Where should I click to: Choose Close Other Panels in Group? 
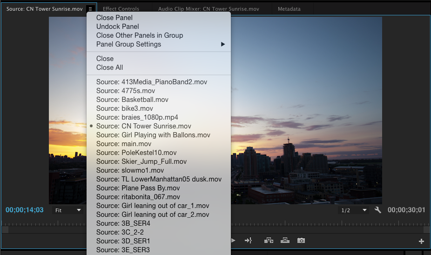pyautogui.click(x=159, y=35)
